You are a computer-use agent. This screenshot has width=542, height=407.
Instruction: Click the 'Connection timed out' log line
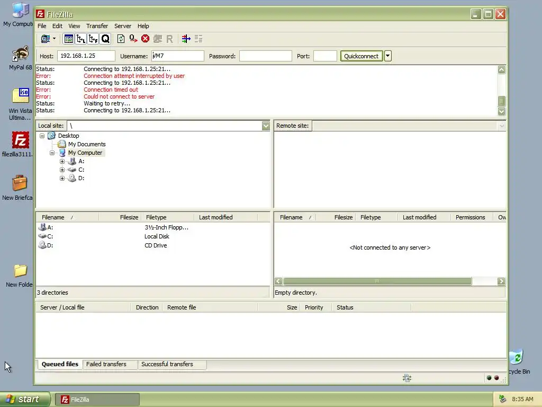click(111, 90)
